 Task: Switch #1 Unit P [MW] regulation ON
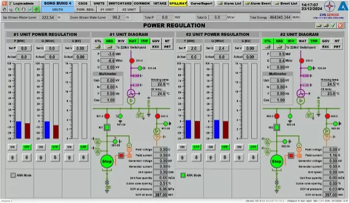pos(13,147)
